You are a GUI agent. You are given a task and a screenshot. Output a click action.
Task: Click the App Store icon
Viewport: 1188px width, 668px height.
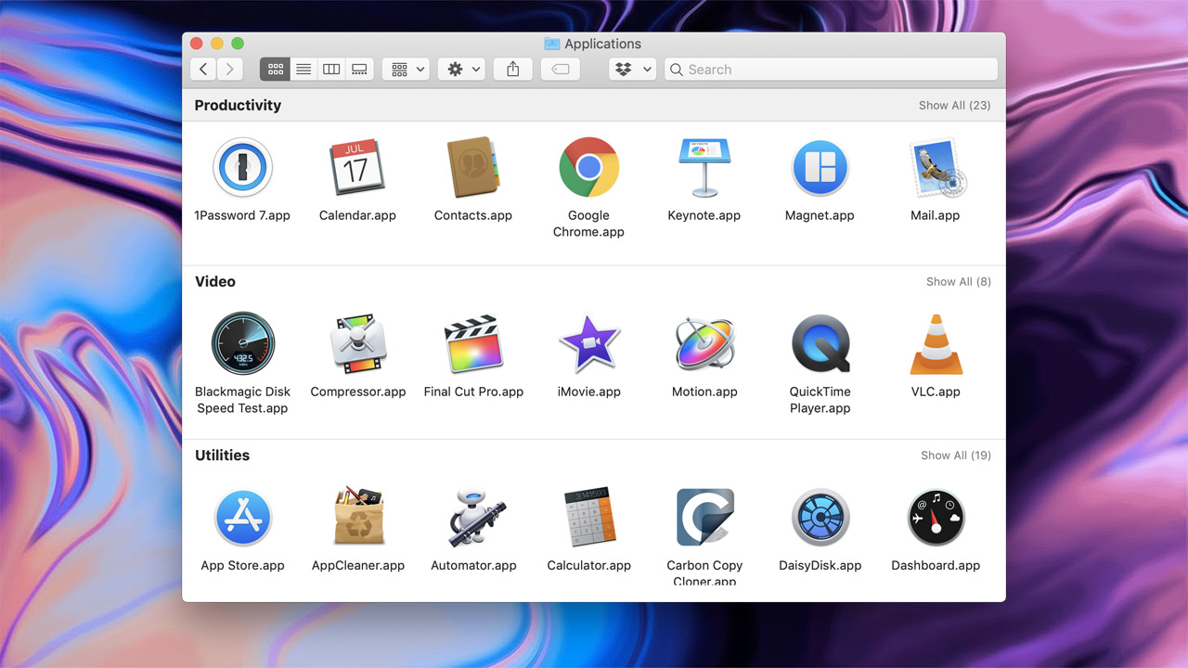point(242,518)
